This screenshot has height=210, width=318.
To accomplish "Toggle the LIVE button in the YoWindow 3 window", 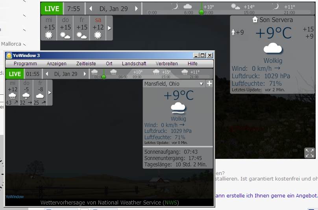I will [15, 74].
